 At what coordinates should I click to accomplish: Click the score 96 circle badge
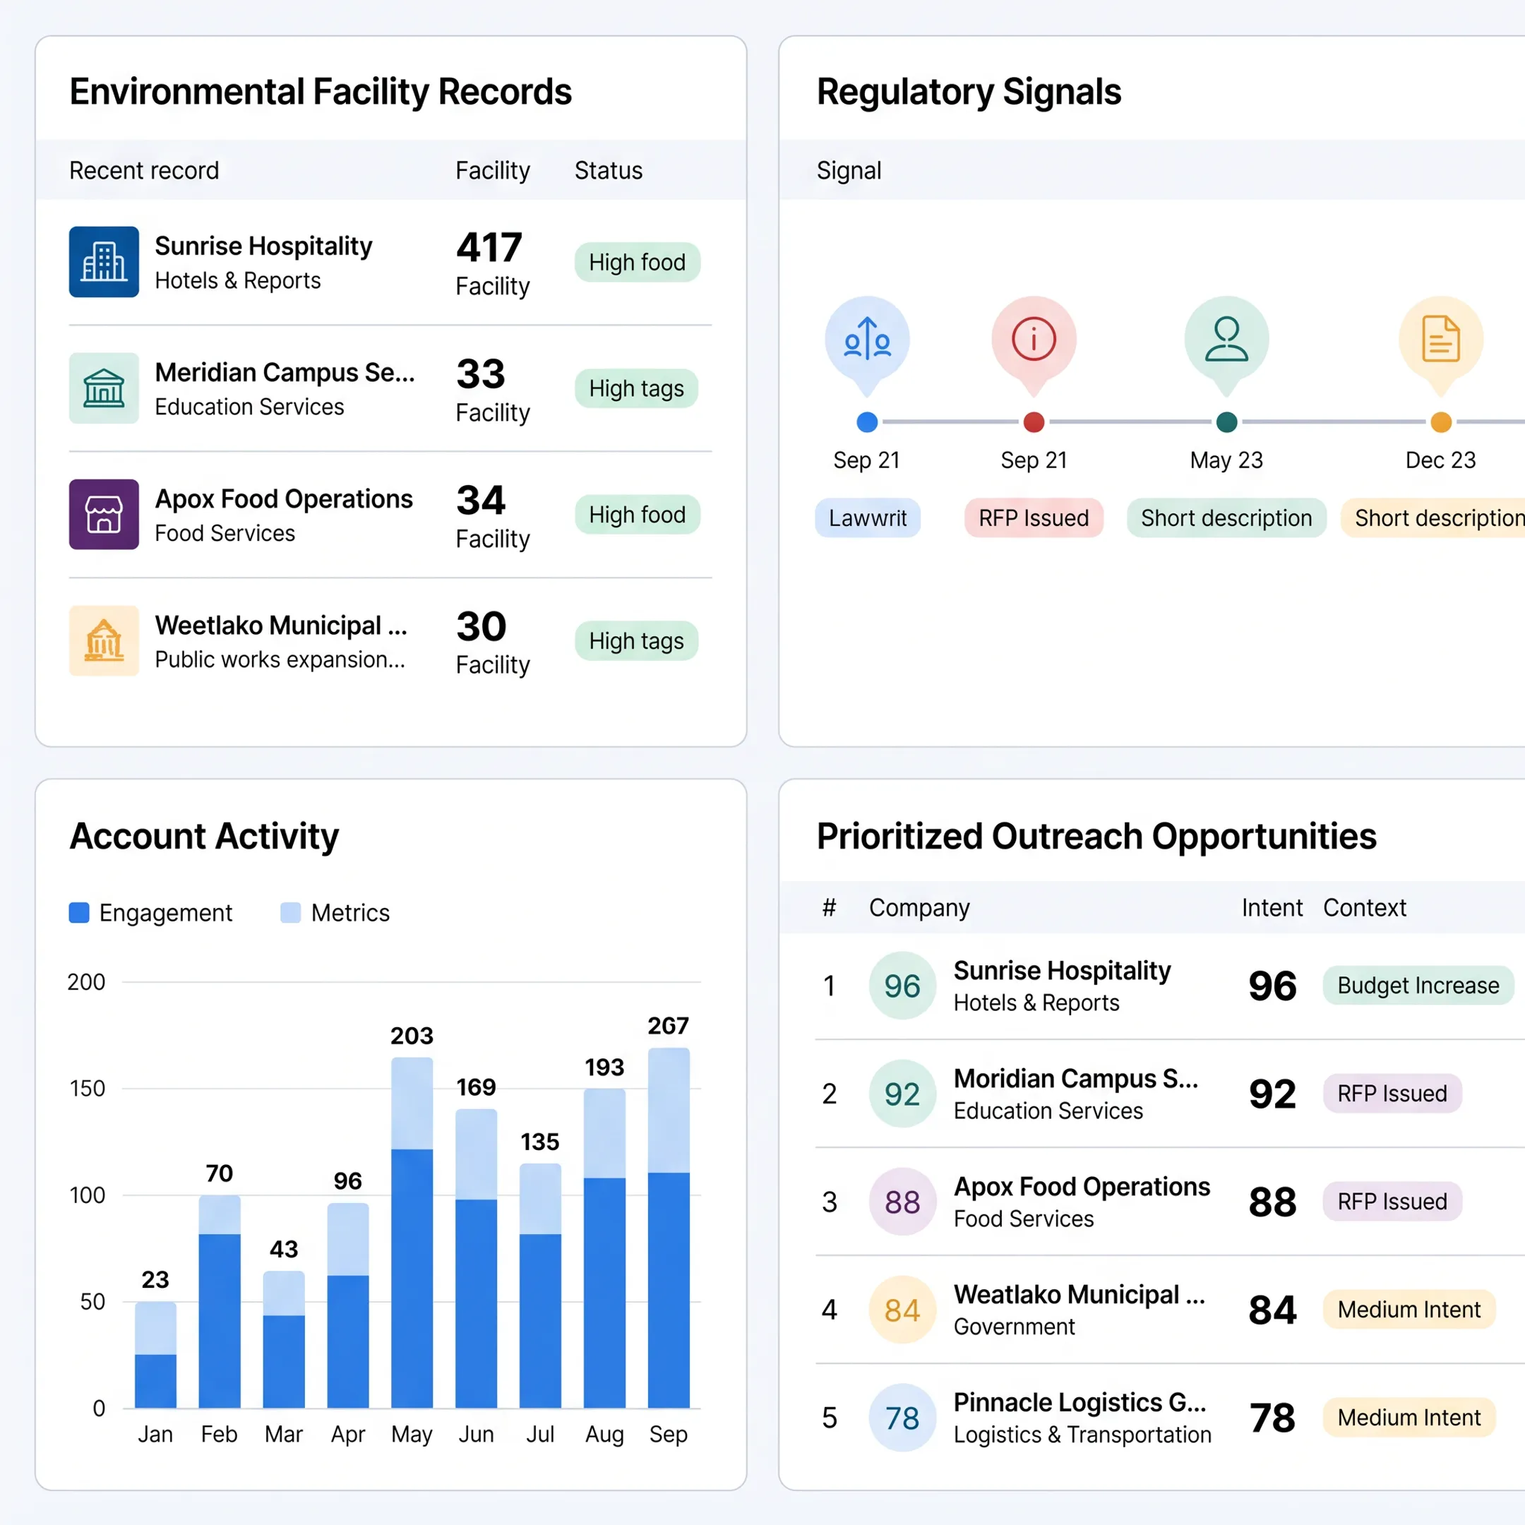point(902,986)
